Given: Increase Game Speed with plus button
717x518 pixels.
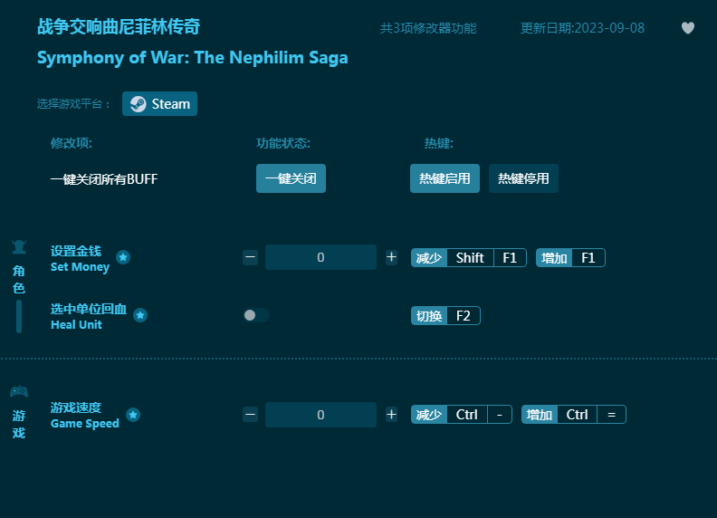Looking at the screenshot, I should coord(391,415).
